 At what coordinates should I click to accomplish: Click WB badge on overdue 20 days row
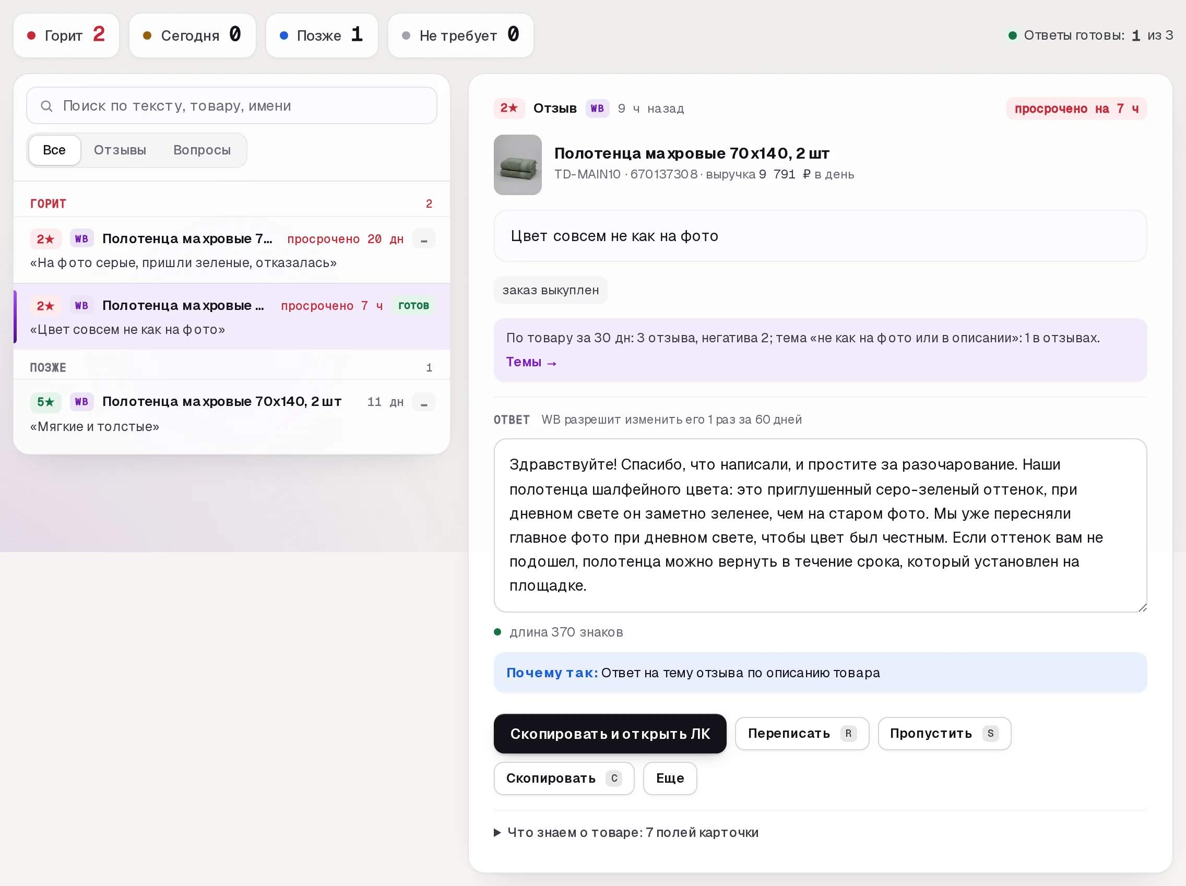point(81,238)
